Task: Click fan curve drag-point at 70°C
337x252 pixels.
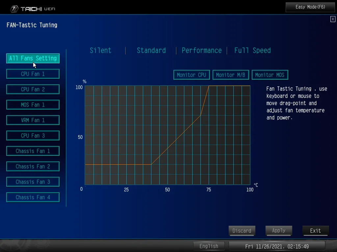Action: (x=200, y=115)
